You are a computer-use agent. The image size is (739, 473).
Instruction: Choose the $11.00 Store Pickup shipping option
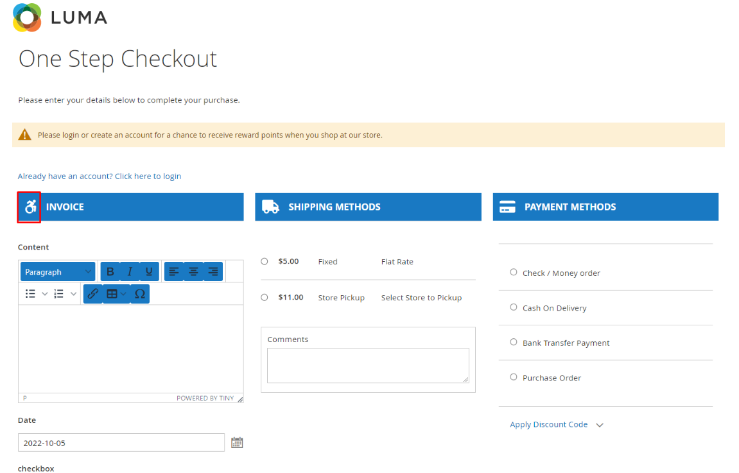[265, 298]
